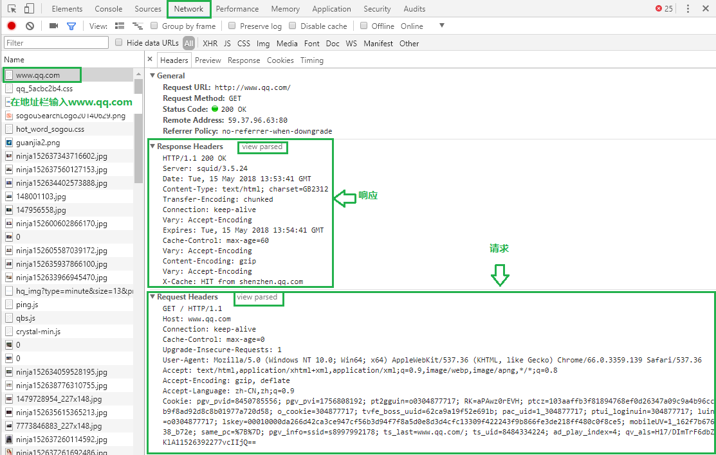Filter requests by Img type
The image size is (716, 455).
[263, 43]
